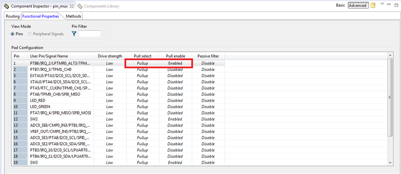Viewport: 401px width, 174px height.
Task: Select ADC0_SE2/PTA9/I2C0_SDA pin name
Action: click(x=60, y=144)
